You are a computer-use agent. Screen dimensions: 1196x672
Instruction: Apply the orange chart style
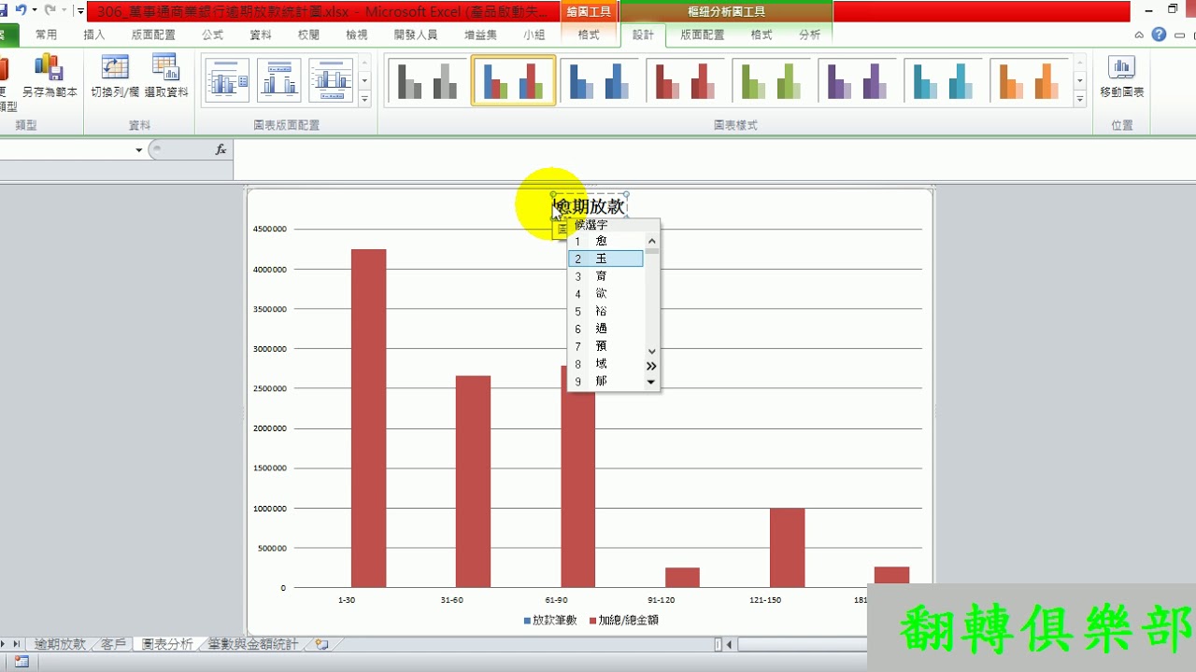coord(1029,81)
